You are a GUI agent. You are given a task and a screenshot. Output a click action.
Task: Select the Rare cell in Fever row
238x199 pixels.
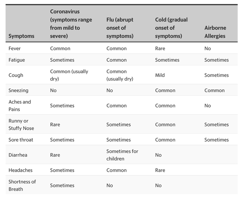click(161, 48)
